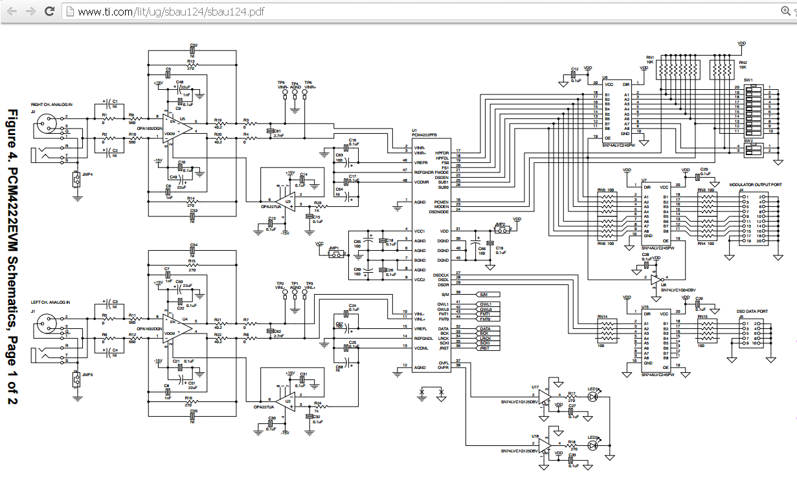
Task: Click the "LEFT CH. ANALOG IN" label
Action: tap(51, 302)
